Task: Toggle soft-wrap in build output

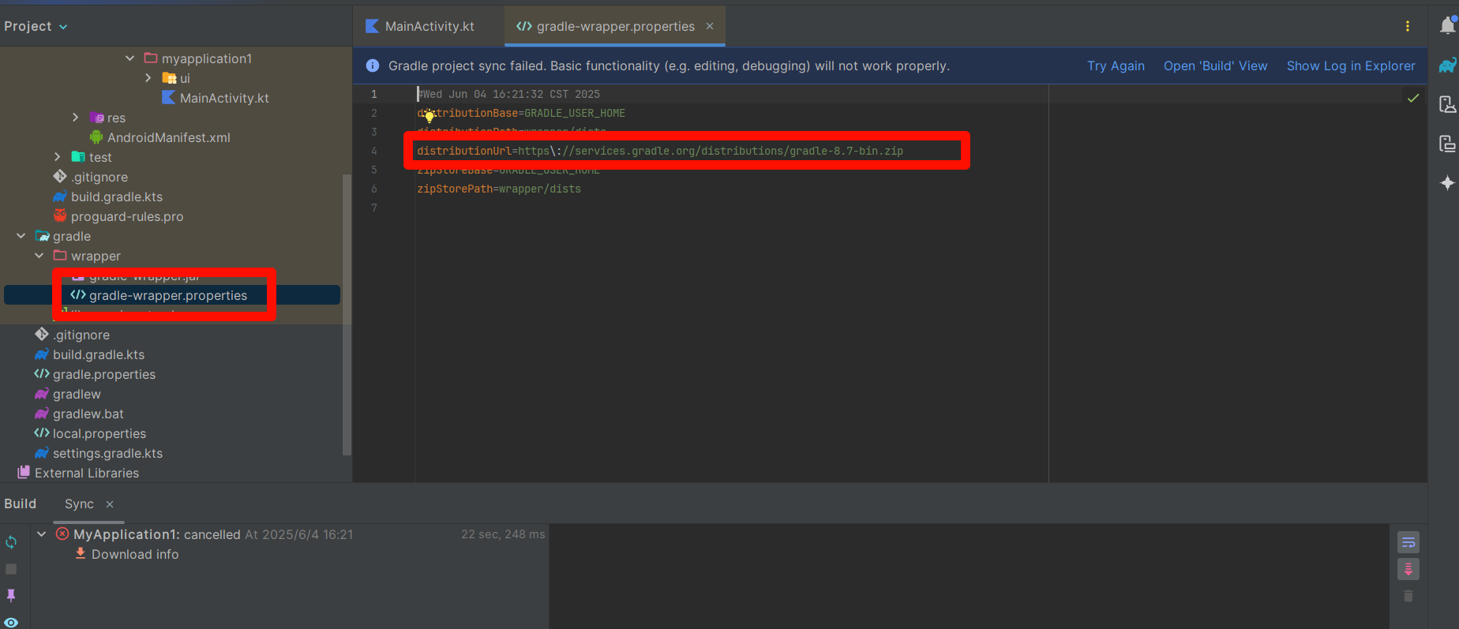Action: point(1408,542)
